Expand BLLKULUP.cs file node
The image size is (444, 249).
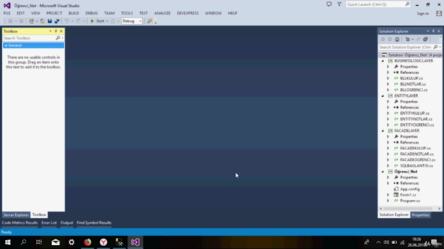tap(388, 78)
